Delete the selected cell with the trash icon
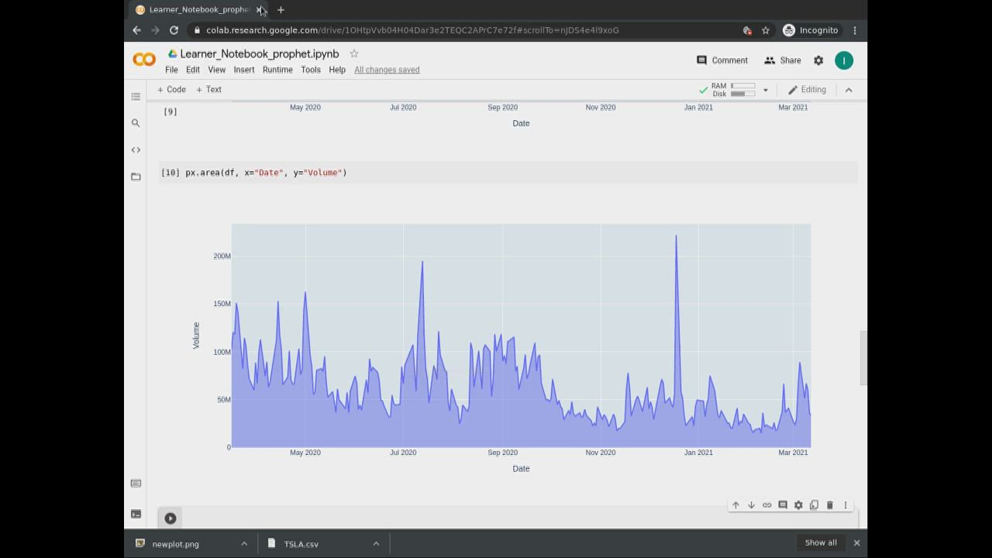 [x=829, y=505]
